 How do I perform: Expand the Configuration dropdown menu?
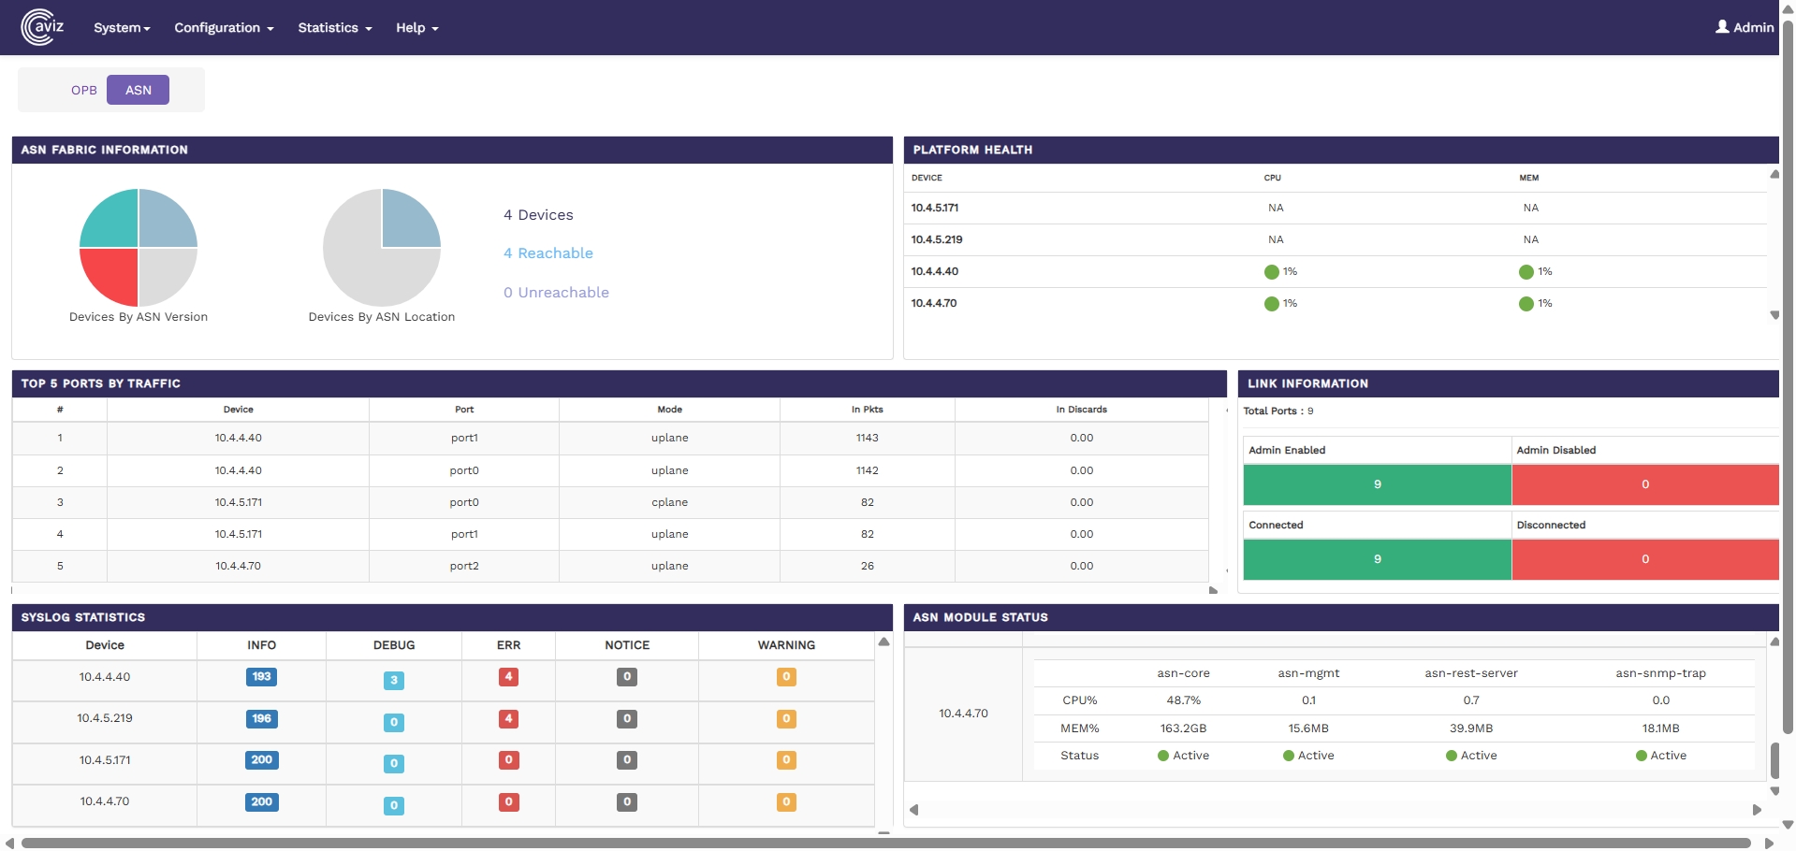point(224,28)
